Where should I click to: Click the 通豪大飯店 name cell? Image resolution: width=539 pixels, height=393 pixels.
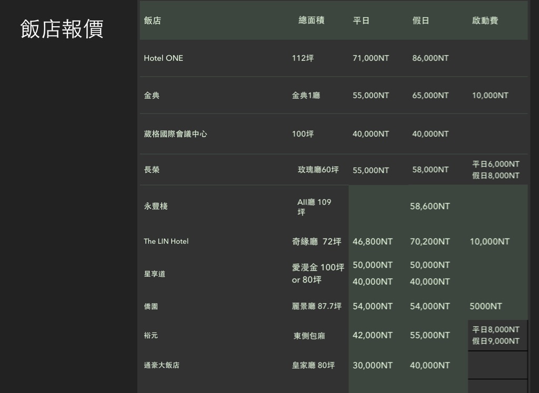162,365
